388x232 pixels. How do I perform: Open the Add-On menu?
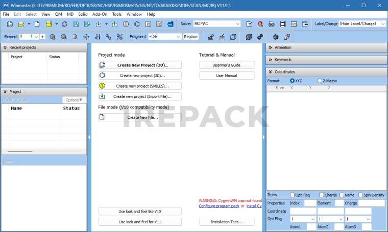[100, 14]
